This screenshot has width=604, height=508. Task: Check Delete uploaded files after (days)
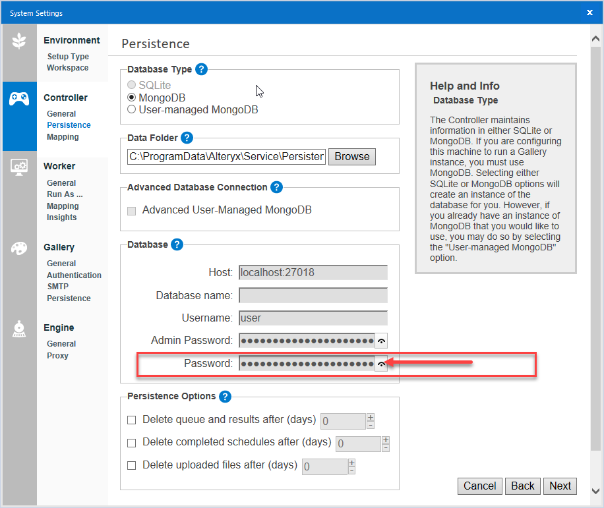131,465
